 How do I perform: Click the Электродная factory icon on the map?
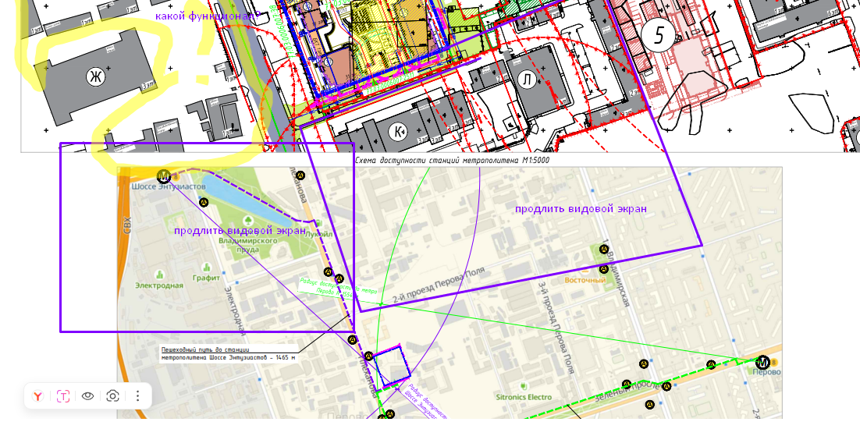click(x=160, y=275)
